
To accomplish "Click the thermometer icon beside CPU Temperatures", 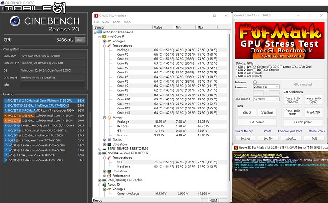I will (x=109, y=46).
